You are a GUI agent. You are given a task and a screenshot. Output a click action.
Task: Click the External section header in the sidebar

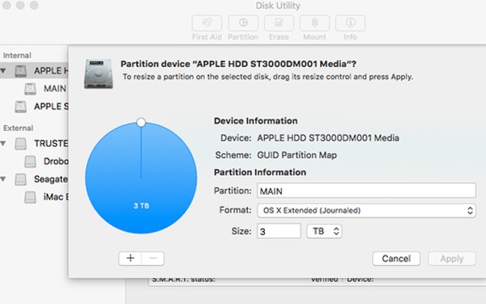18,128
